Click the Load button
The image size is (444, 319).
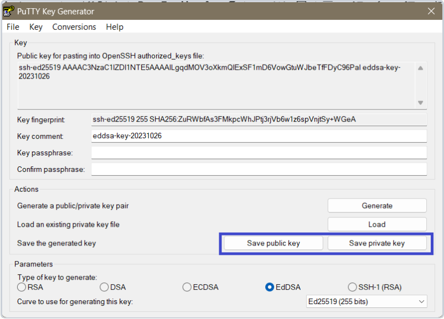pyautogui.click(x=377, y=224)
